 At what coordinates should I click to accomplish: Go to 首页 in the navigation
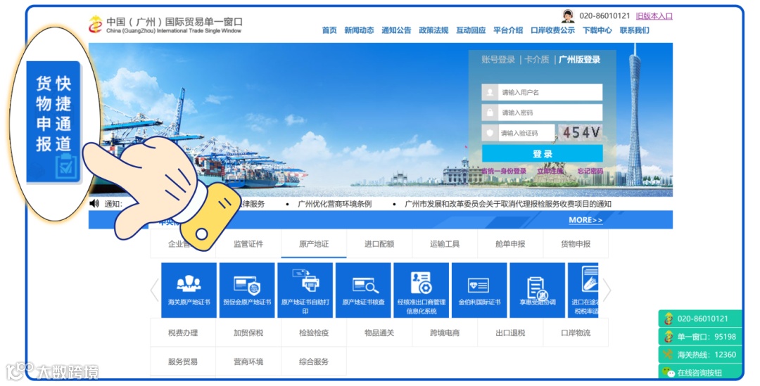(x=329, y=30)
